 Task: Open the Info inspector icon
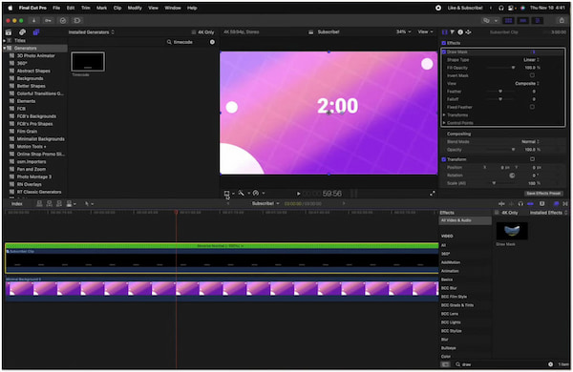(x=460, y=32)
